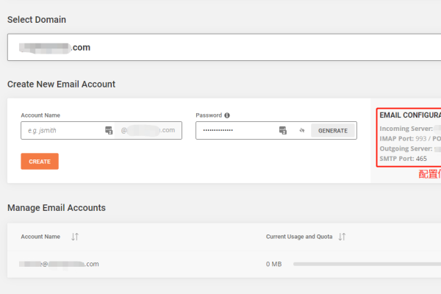Click the 0 MB usage value

click(273, 264)
